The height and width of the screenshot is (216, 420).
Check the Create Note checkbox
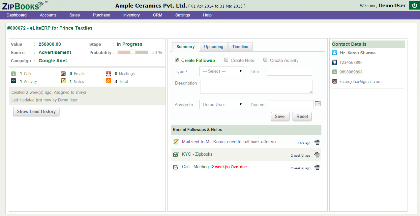(x=226, y=60)
